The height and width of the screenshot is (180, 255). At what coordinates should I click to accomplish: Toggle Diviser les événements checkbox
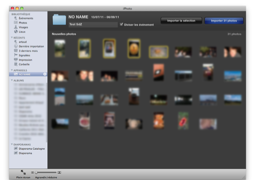pyautogui.click(x=121, y=24)
